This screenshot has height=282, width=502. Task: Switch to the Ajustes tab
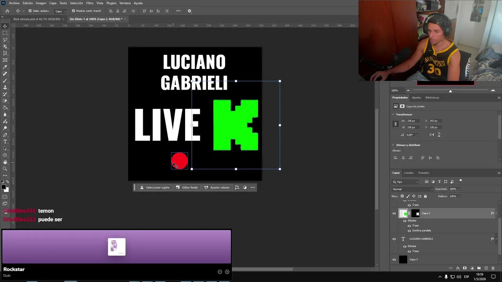tap(416, 98)
